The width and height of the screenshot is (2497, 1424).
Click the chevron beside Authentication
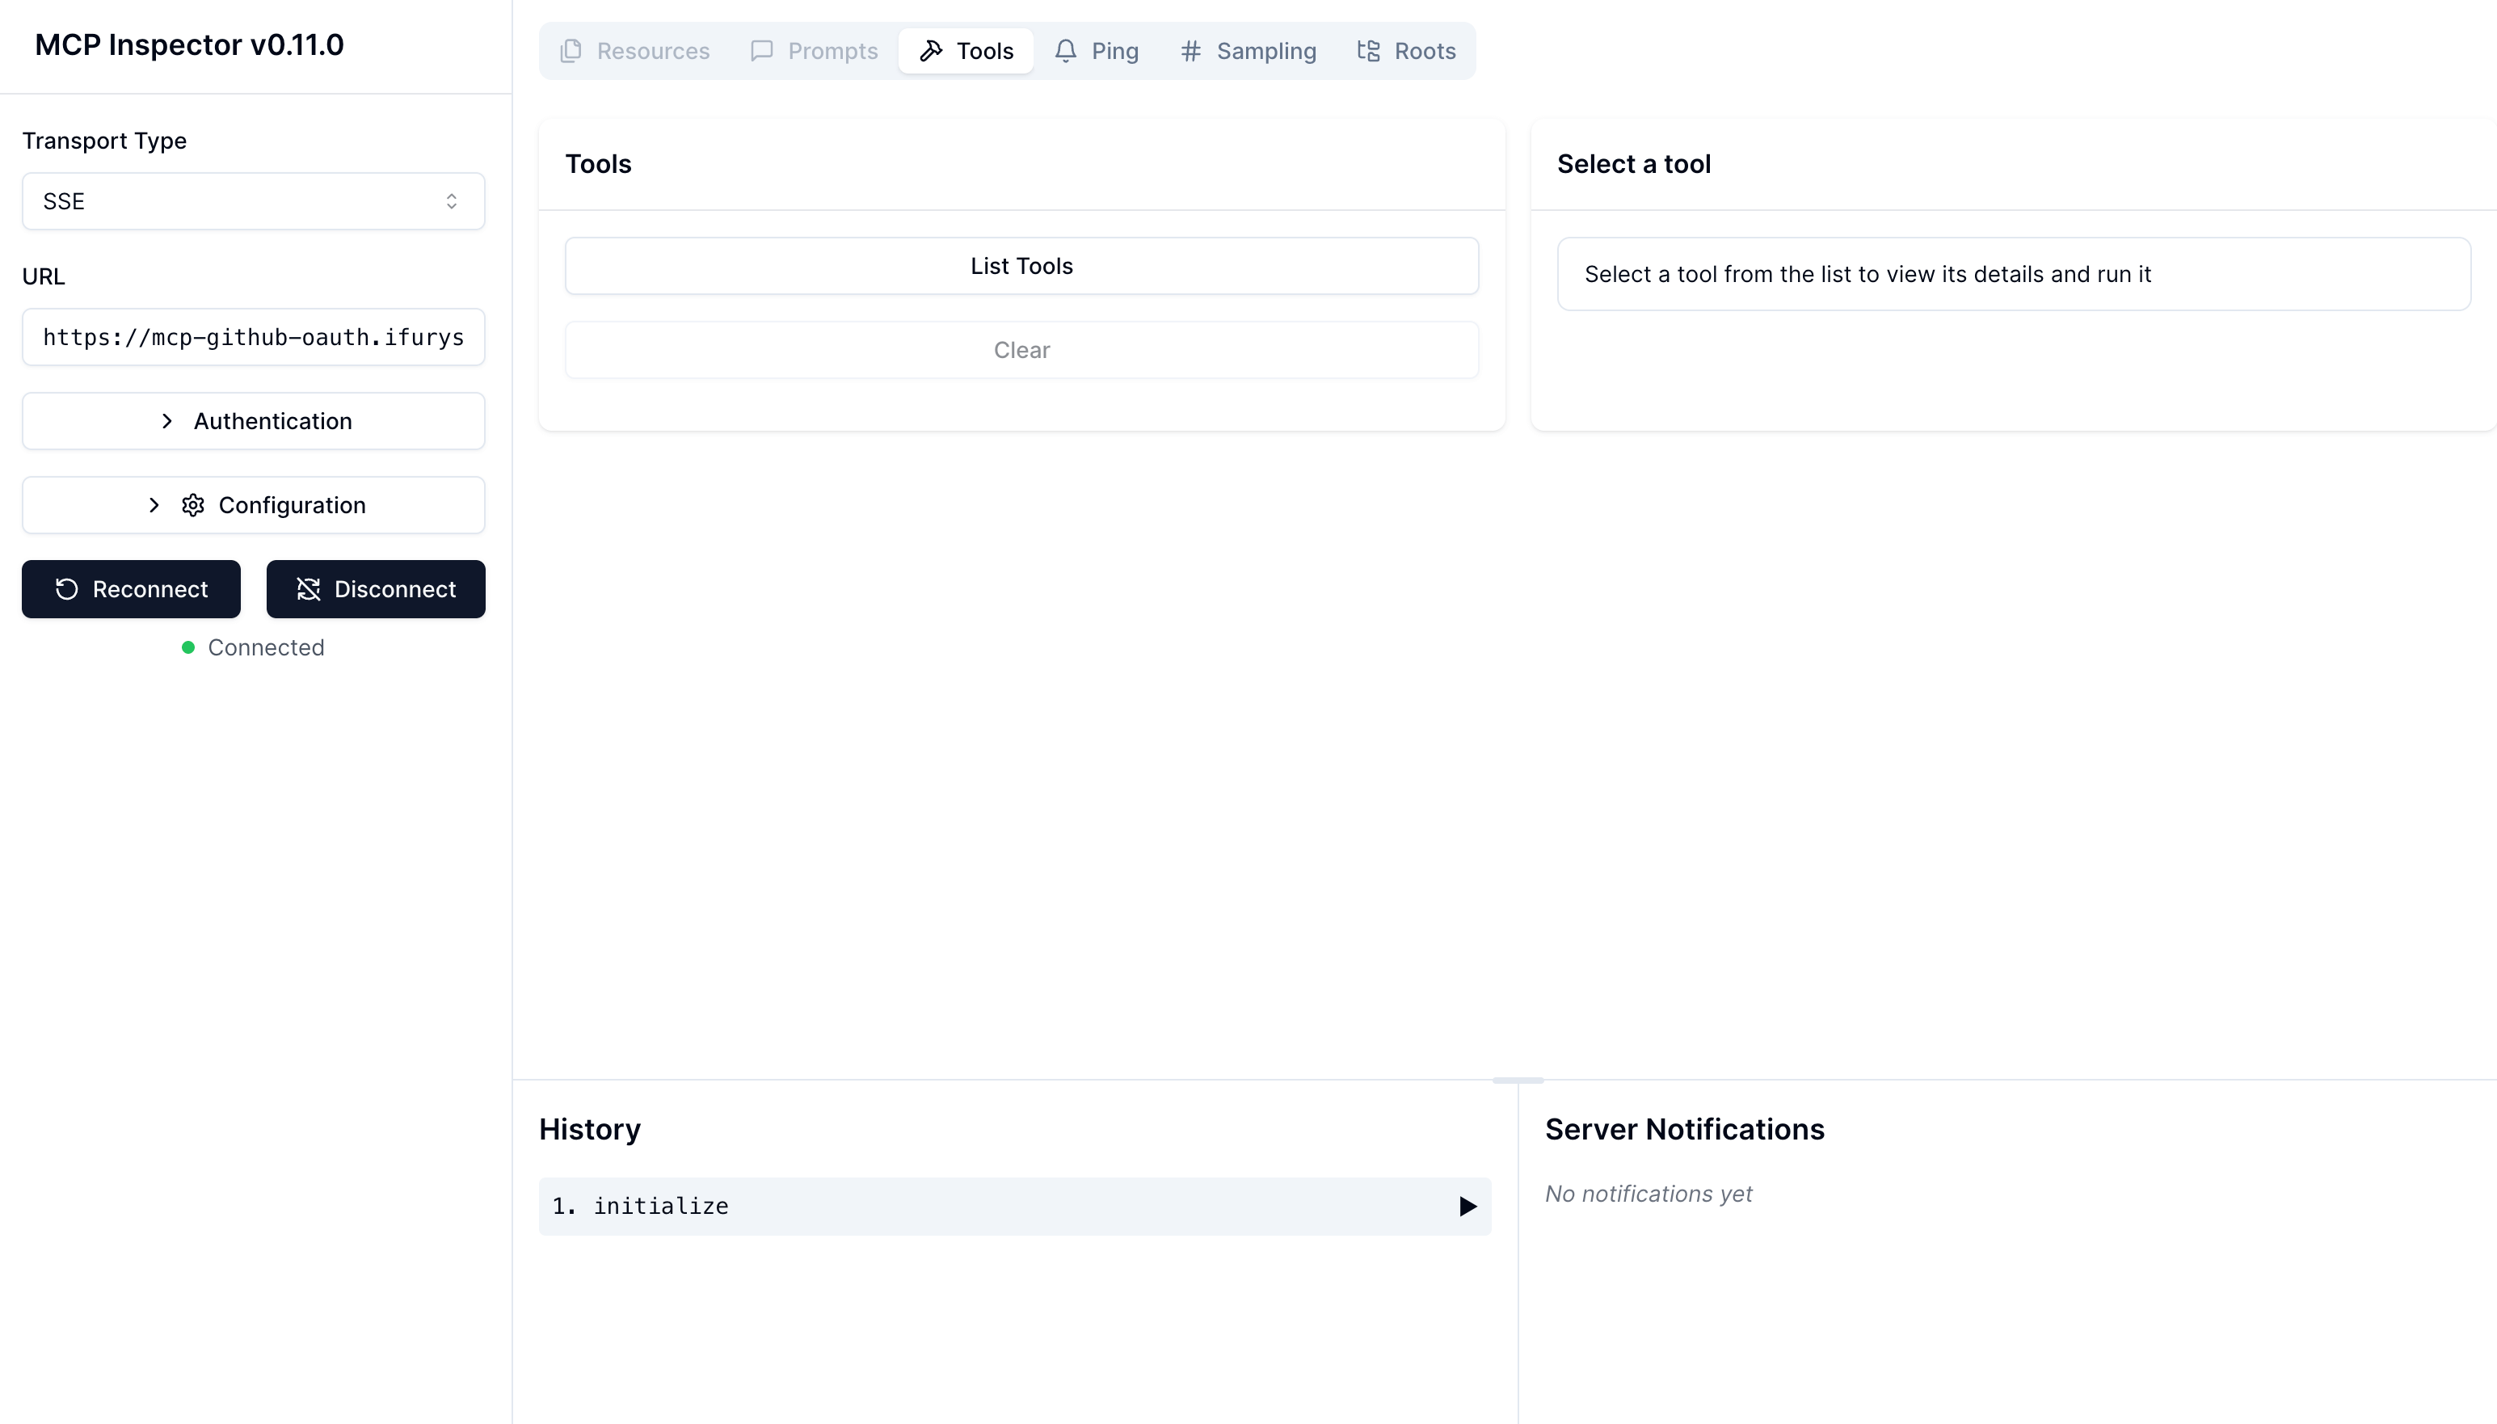pyautogui.click(x=167, y=422)
